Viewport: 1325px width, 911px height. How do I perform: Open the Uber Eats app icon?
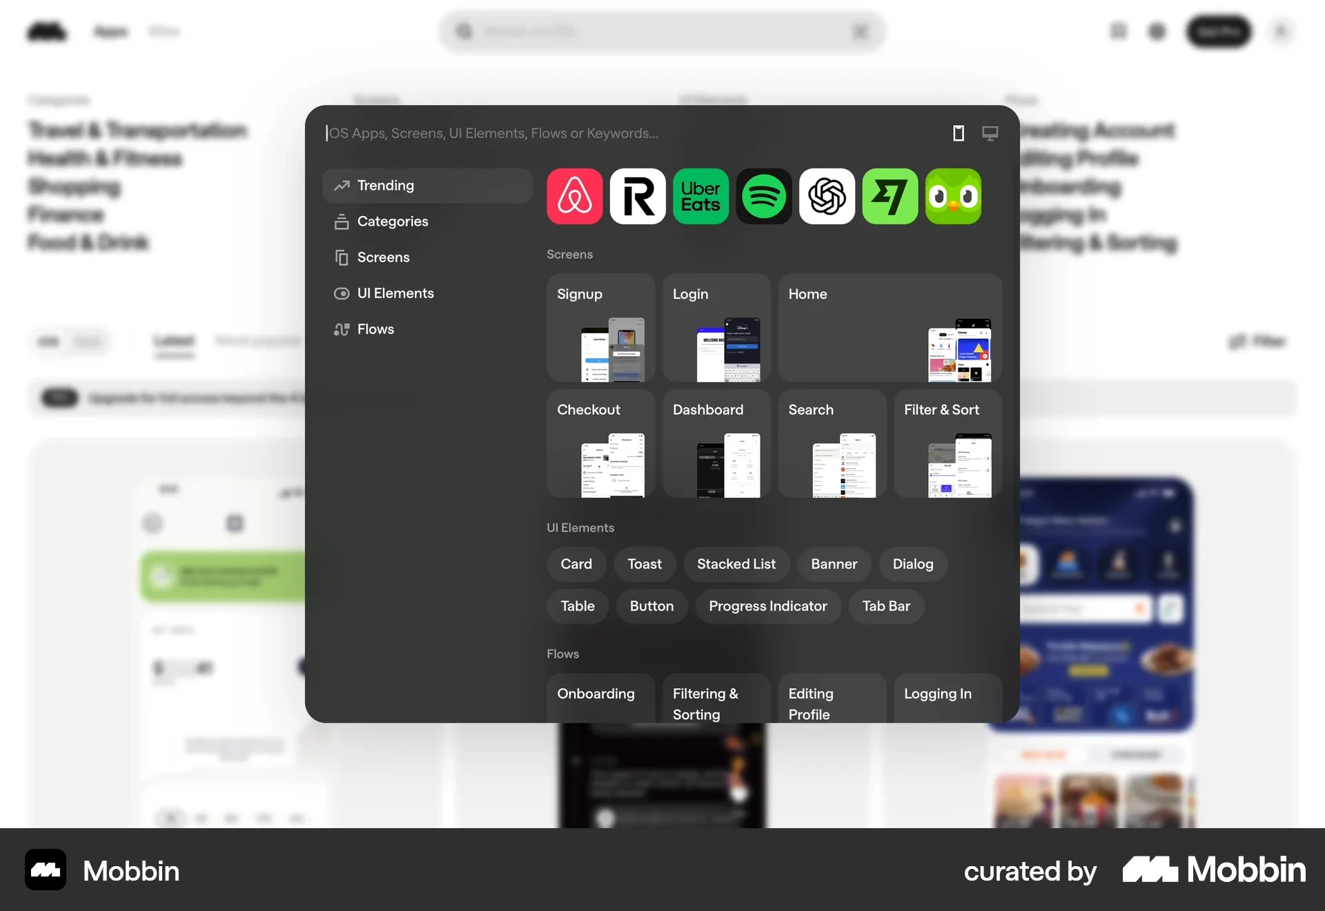coord(700,197)
